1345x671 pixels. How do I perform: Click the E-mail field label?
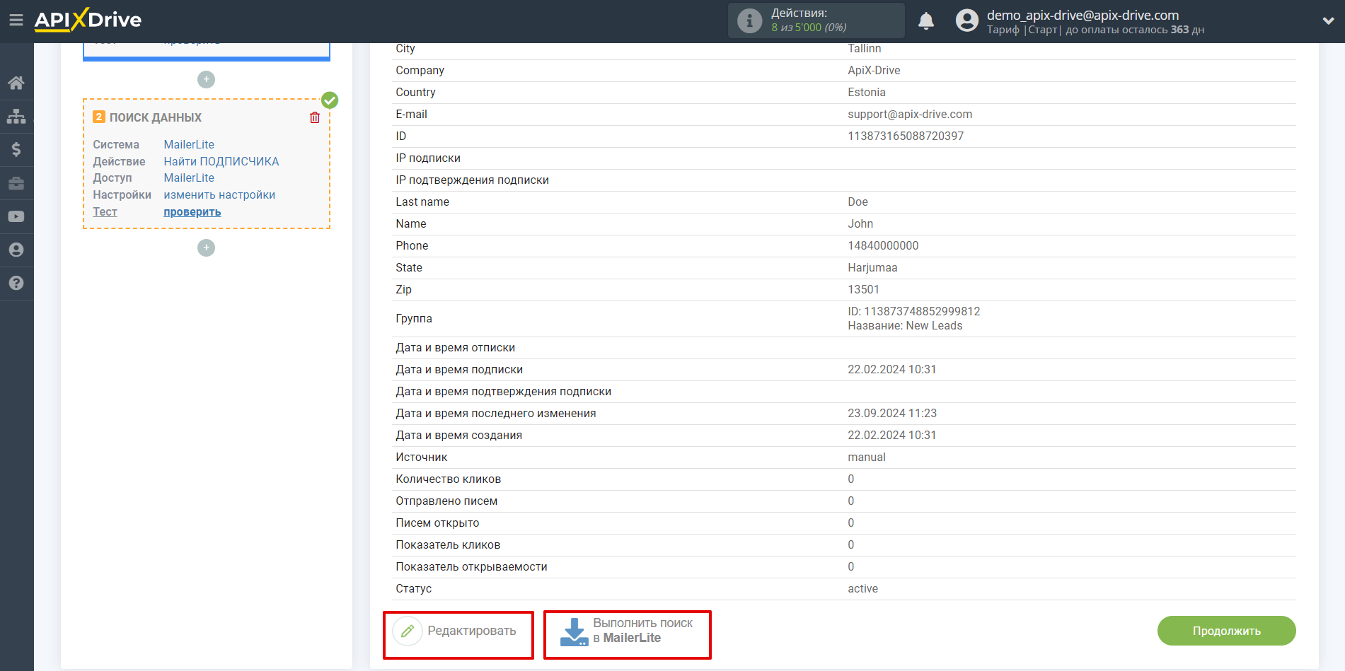411,115
